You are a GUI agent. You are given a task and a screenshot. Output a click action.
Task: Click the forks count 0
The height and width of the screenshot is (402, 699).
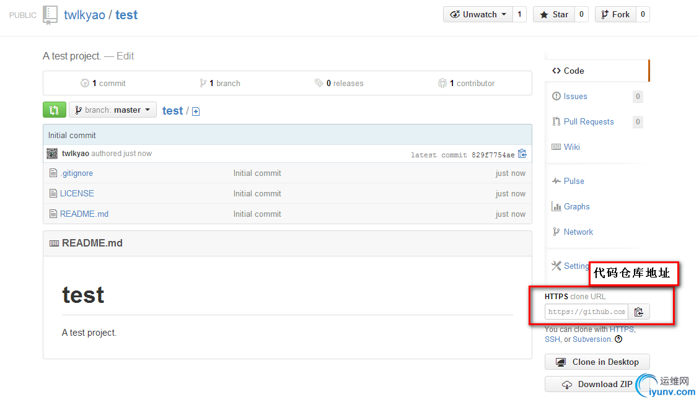tap(643, 14)
